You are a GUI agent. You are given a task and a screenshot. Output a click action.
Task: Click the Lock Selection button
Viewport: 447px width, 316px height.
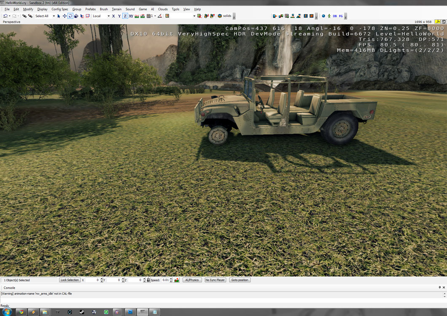[x=70, y=280]
